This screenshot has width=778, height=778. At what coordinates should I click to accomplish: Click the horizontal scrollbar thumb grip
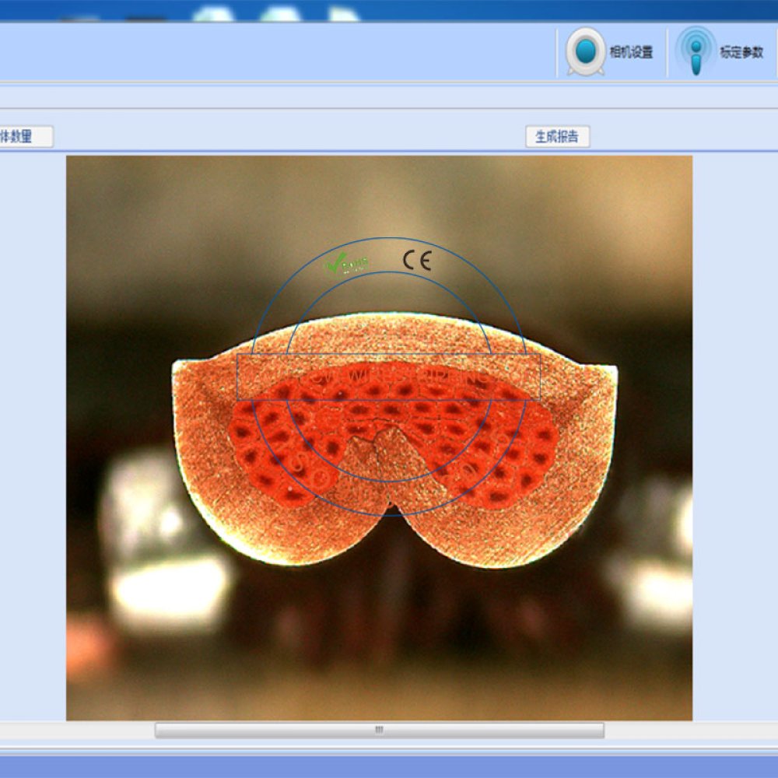coord(379,730)
